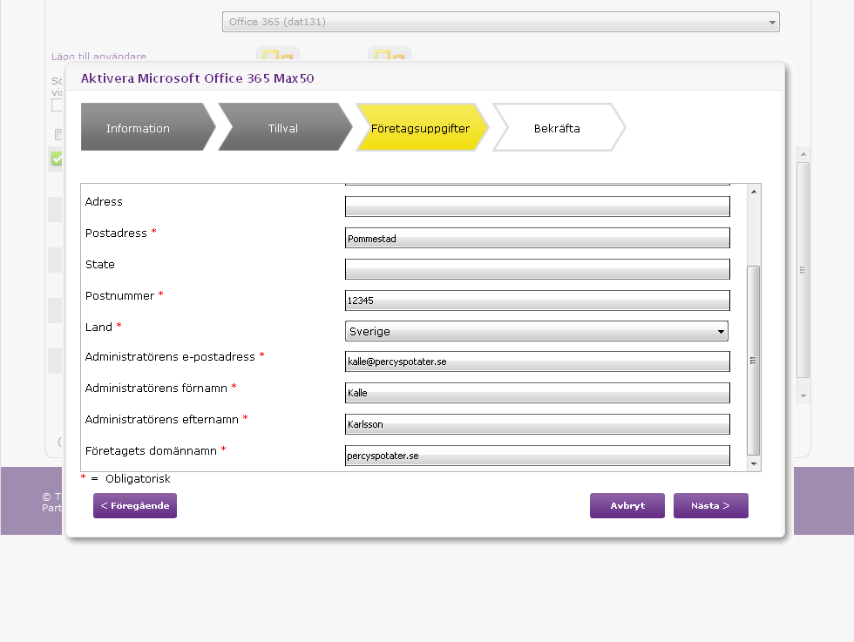854x642 pixels.
Task: Click the Administratörens efternamn label
Action: pos(162,419)
